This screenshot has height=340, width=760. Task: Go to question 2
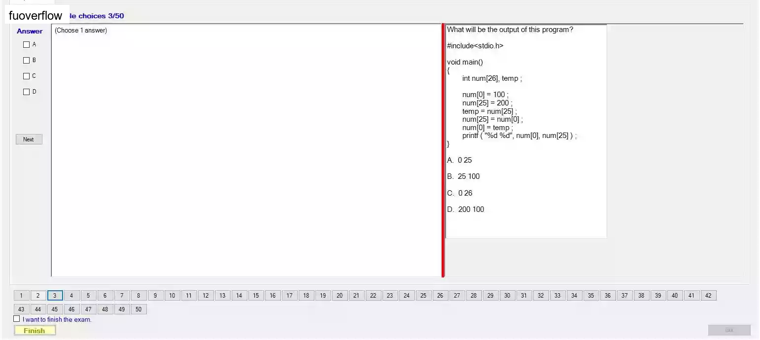[x=38, y=296]
